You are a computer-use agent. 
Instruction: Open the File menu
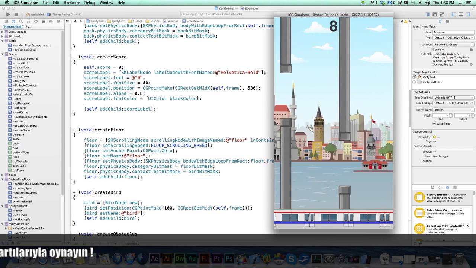pos(45,3)
